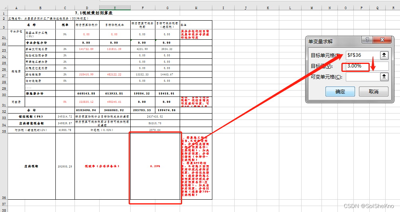Select column H header
This screenshot has height=212, width=400.
[x=196, y=8]
